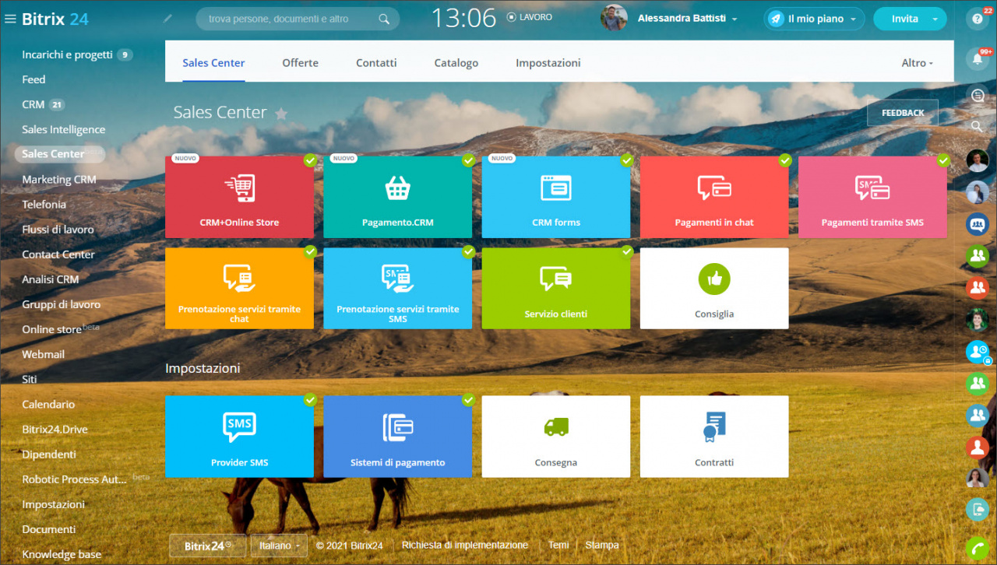This screenshot has width=997, height=565.
Task: Open the Sistemi di pagamento tile
Action: (x=397, y=437)
